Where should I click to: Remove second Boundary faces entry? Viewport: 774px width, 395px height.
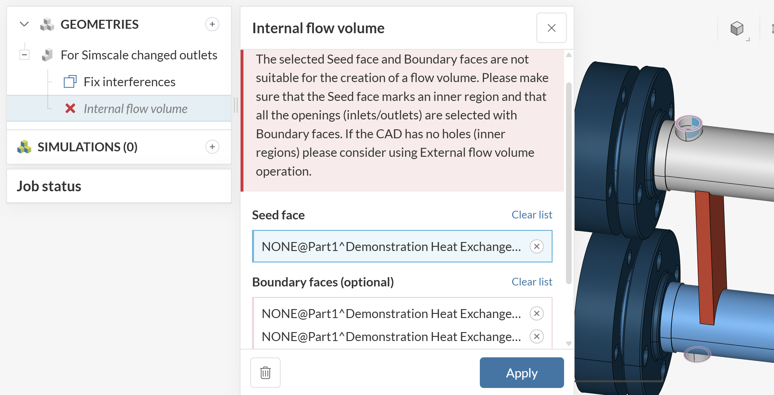(x=537, y=337)
